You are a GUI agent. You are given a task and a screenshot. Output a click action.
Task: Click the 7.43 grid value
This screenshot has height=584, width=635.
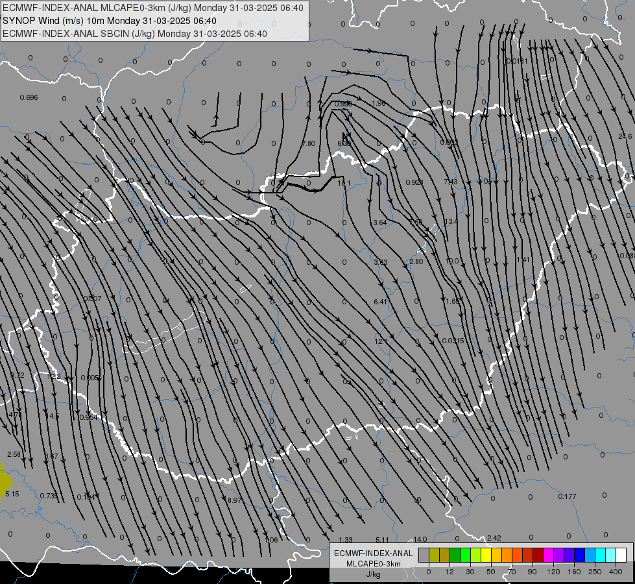(x=451, y=182)
